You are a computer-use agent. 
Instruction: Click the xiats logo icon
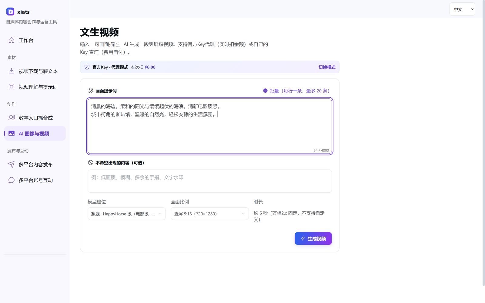(10, 12)
